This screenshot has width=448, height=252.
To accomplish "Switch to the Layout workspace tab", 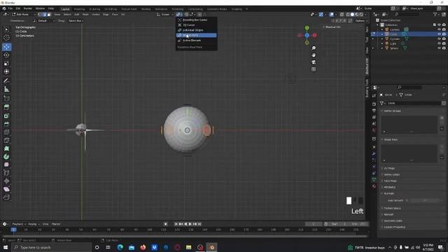I will [65, 9].
